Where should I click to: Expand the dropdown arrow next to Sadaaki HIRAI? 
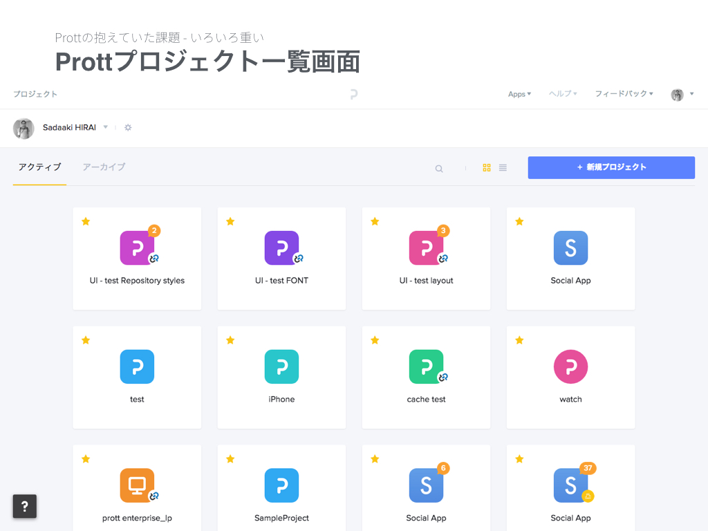pos(106,127)
